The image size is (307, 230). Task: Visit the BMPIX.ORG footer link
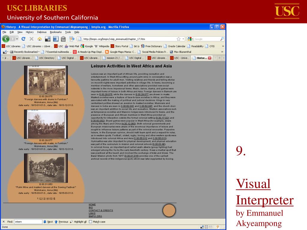tap(95, 216)
